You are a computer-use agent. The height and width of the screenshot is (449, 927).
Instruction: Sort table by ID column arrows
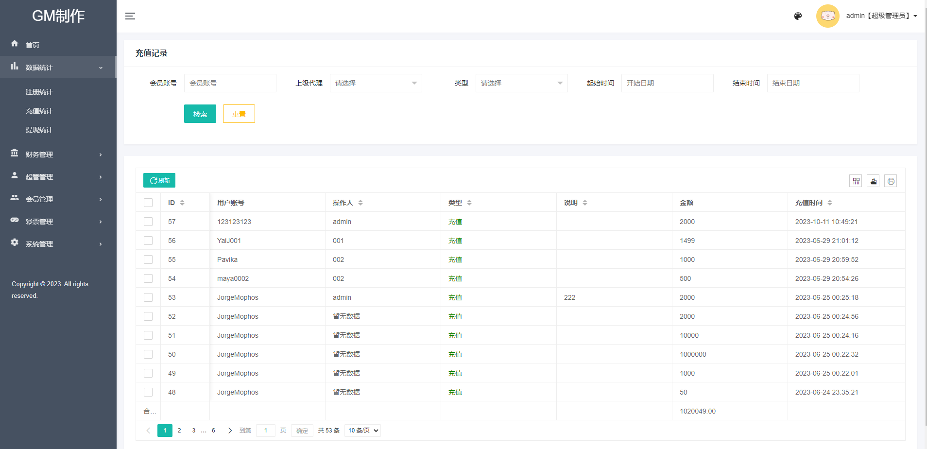pos(182,203)
